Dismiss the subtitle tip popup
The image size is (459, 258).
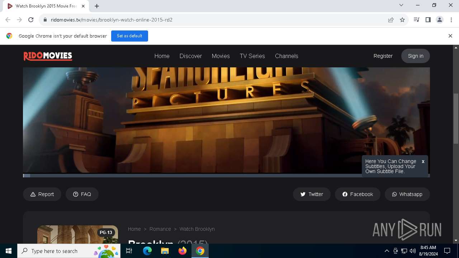423,162
